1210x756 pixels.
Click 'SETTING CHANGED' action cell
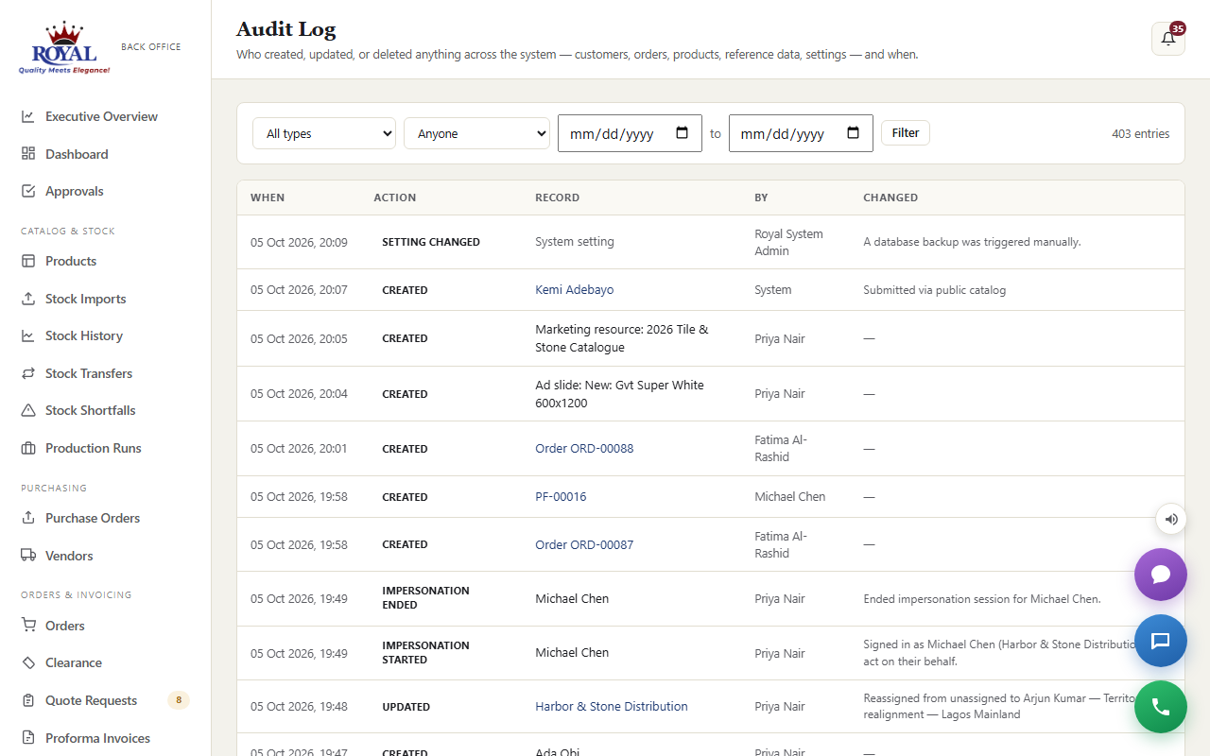point(431,242)
